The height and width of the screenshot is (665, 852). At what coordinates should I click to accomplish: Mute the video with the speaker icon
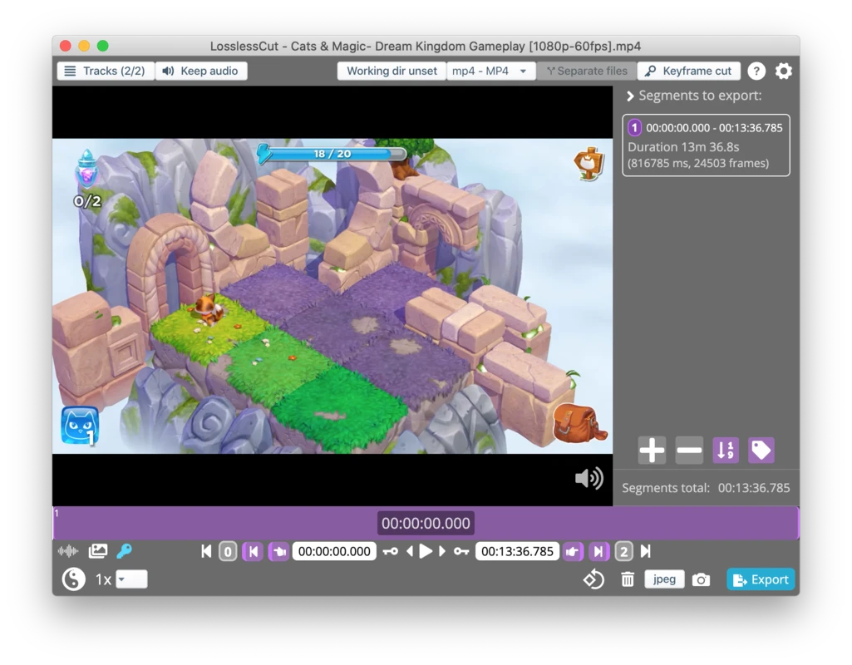[589, 478]
